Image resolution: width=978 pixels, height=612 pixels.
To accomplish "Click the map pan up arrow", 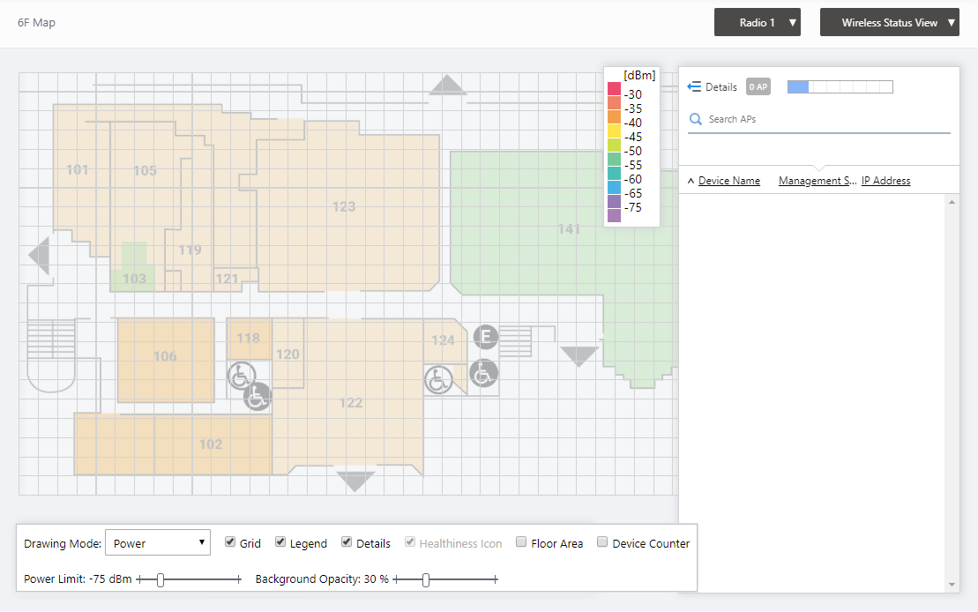I will point(448,85).
